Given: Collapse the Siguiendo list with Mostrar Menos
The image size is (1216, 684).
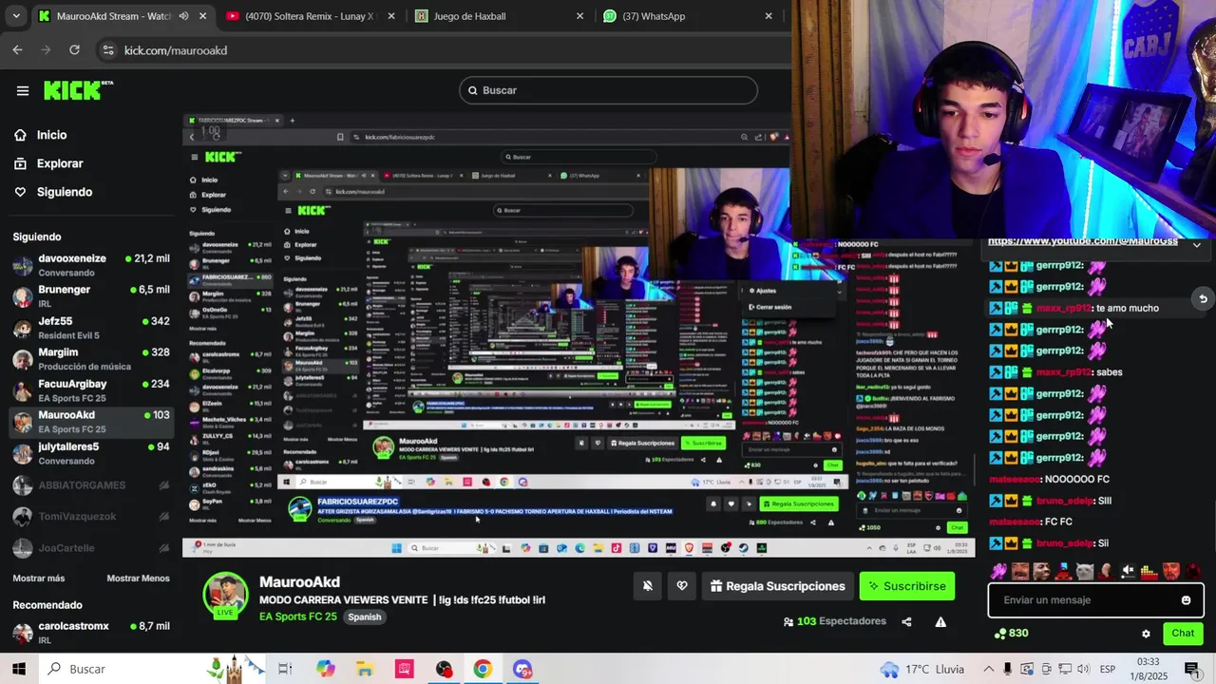Looking at the screenshot, I should coord(138,579).
